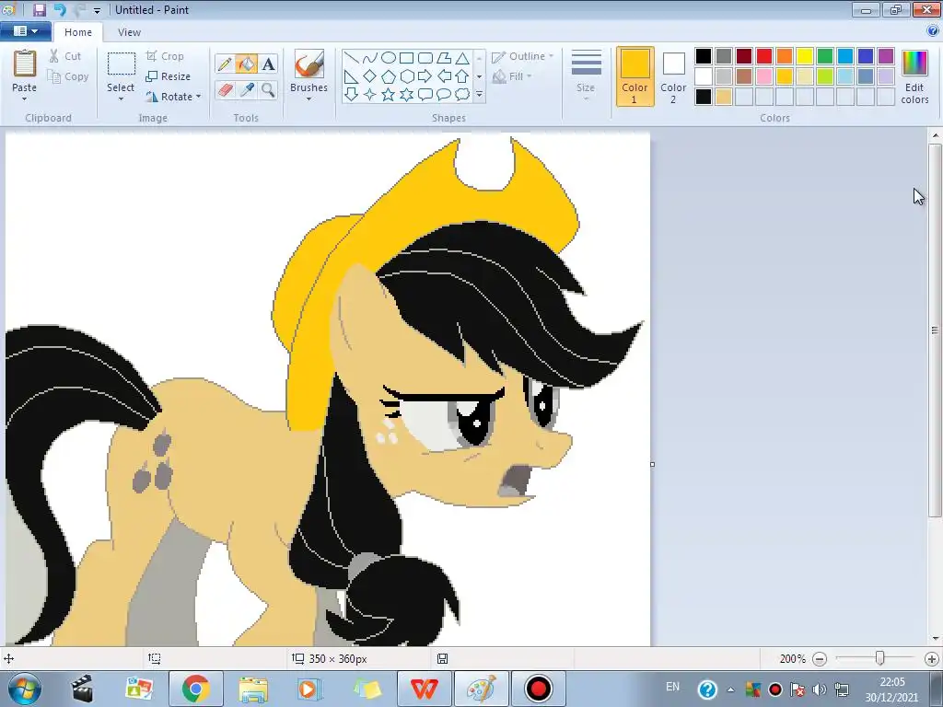Pick the red color swatch
This screenshot has height=707, width=943.
[x=763, y=56]
